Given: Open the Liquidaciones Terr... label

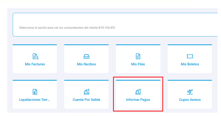Looking at the screenshot, I should coord(35,100).
